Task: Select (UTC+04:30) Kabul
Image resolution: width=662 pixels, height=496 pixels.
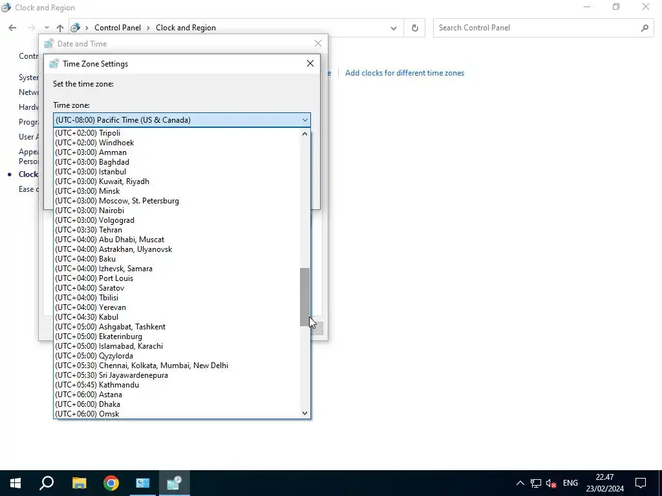Action: pos(176,317)
